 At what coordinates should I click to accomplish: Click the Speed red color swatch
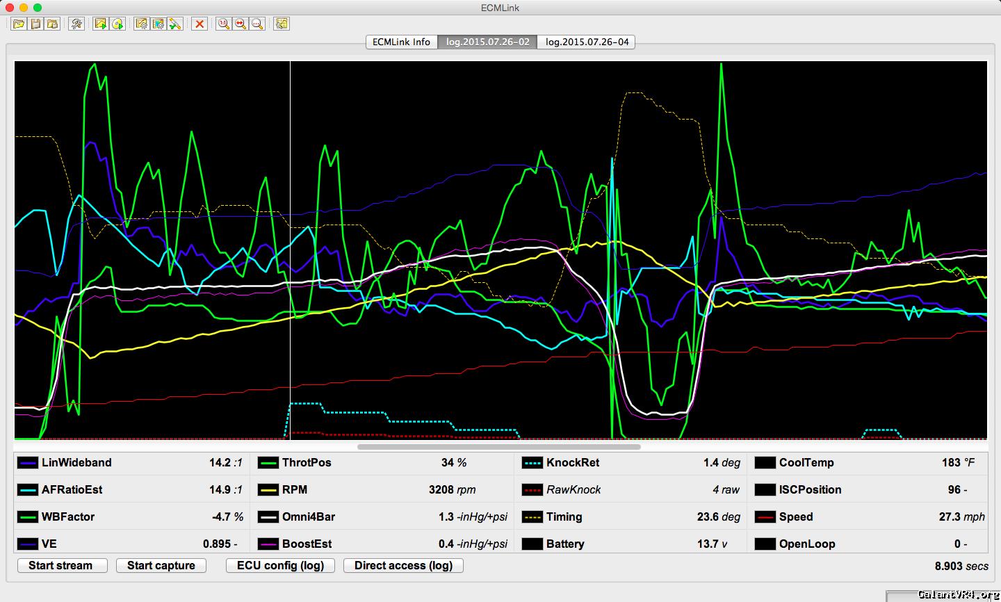[765, 517]
